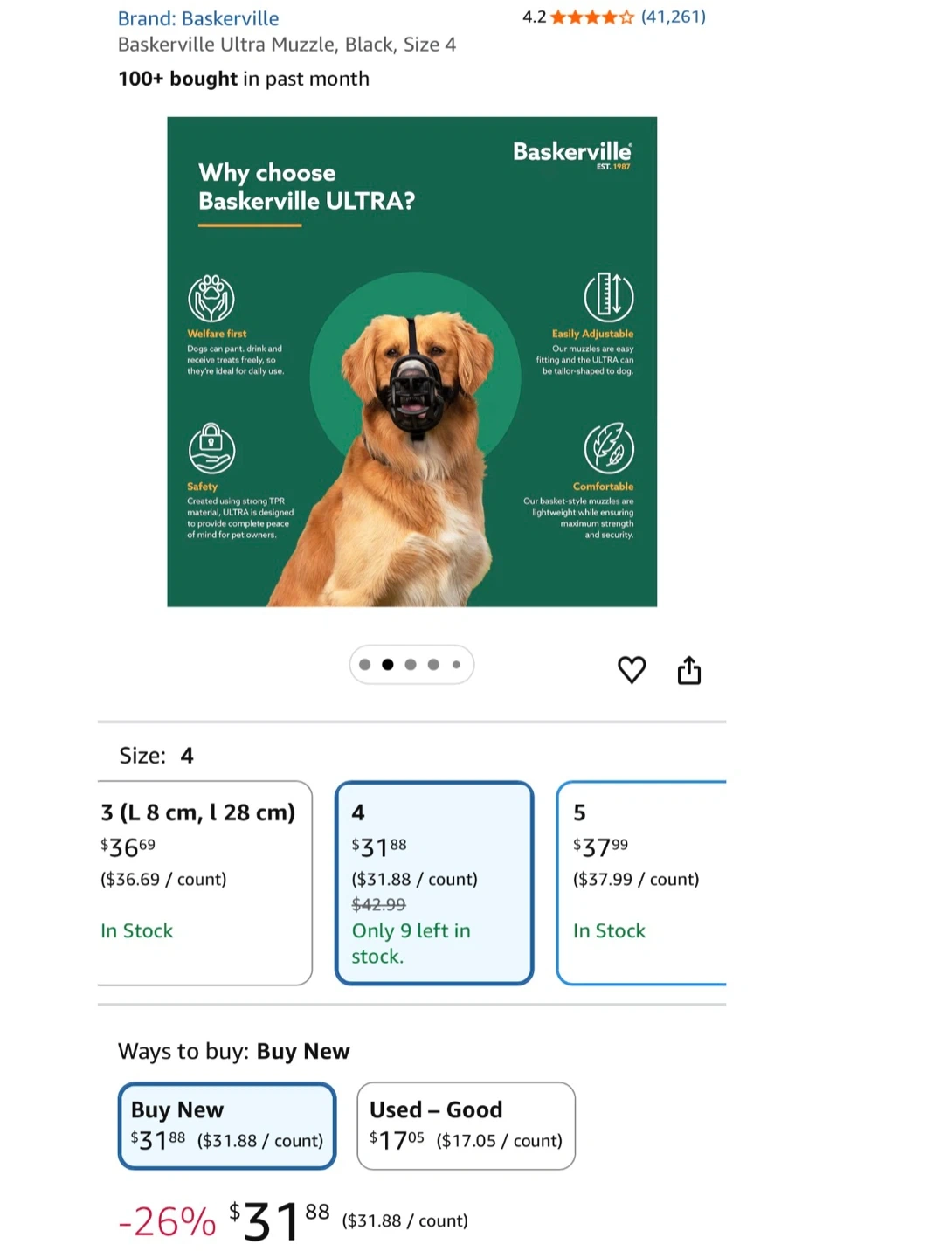Jump to first image carousel dot
The height and width of the screenshot is (1258, 940).
pyautogui.click(x=365, y=665)
